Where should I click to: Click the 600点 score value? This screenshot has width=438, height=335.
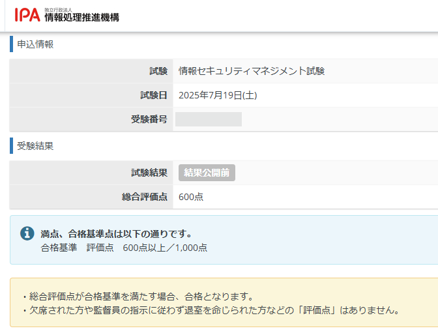191,196
